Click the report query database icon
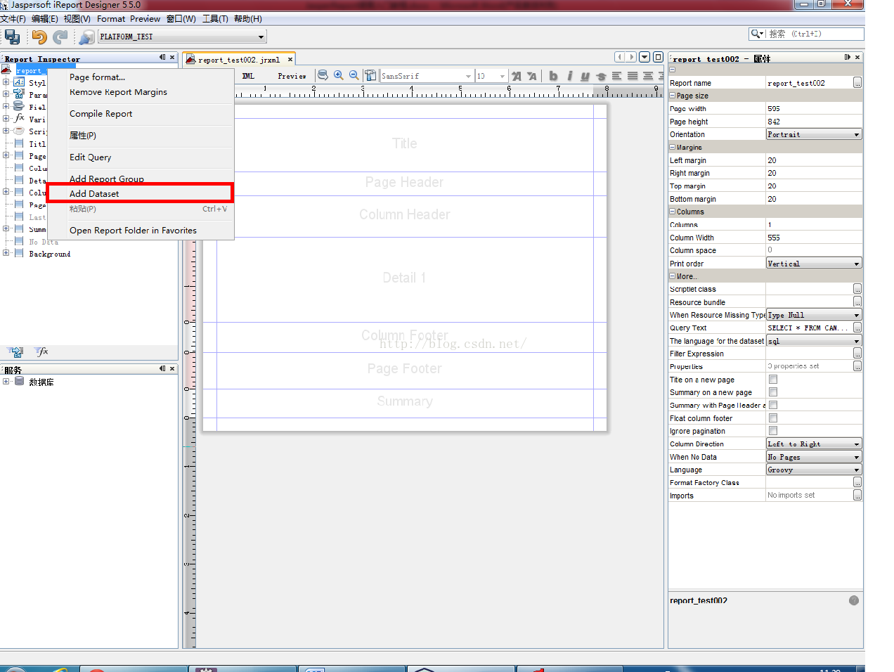The width and height of the screenshot is (894, 672). click(x=323, y=75)
